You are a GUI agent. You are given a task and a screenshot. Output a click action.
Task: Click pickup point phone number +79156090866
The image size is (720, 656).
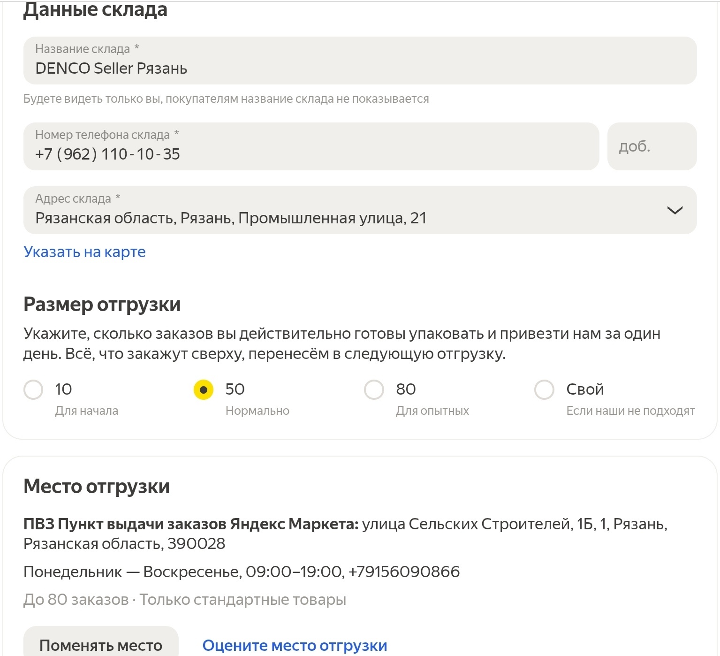pyautogui.click(x=404, y=572)
